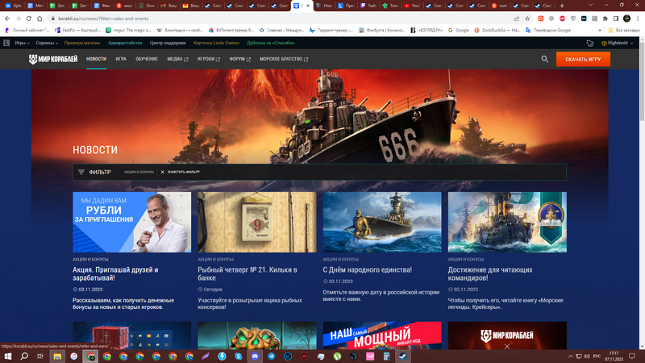Expand the Сервисы dropdown in top bar

pos(47,43)
